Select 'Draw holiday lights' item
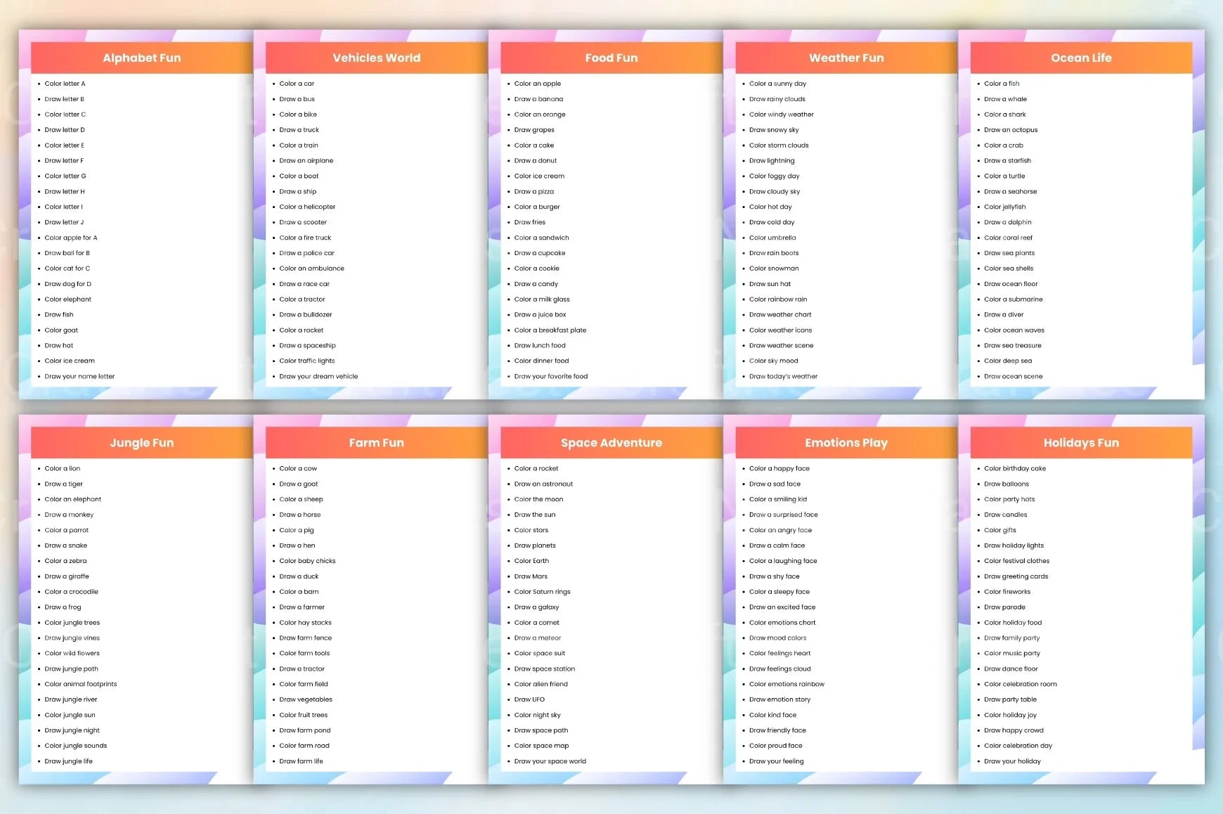 click(1014, 545)
